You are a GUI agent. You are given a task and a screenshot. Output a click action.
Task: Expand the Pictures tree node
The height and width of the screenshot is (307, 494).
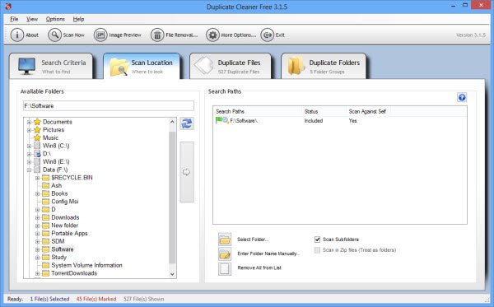29,130
